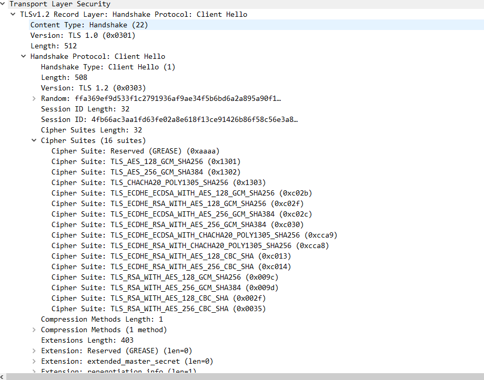Select cipher suite with code 0xc02c
This screenshot has width=484, height=380.
(182, 214)
